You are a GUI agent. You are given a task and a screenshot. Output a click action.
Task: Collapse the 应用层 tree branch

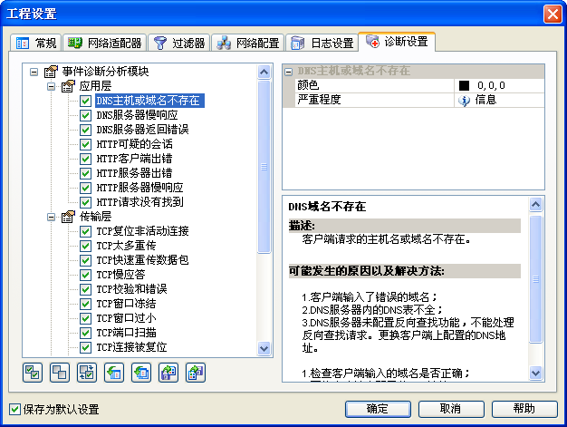(52, 86)
